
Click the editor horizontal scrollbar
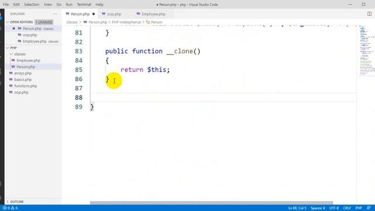pyautogui.click(x=212, y=203)
